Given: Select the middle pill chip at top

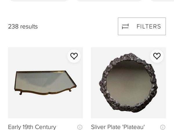Looking at the screenshot, I should click(109, 1).
